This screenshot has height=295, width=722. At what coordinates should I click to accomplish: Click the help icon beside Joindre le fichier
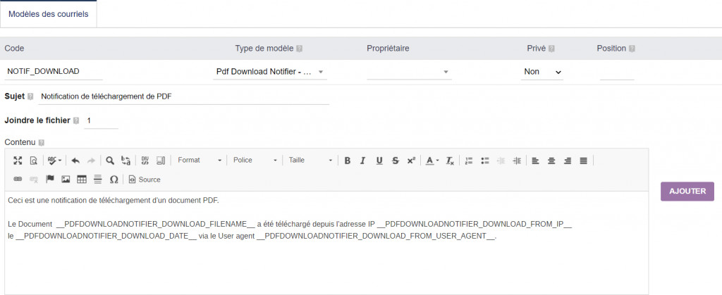(76, 121)
